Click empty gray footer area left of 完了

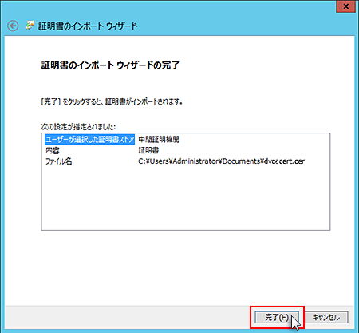(x=128, y=317)
